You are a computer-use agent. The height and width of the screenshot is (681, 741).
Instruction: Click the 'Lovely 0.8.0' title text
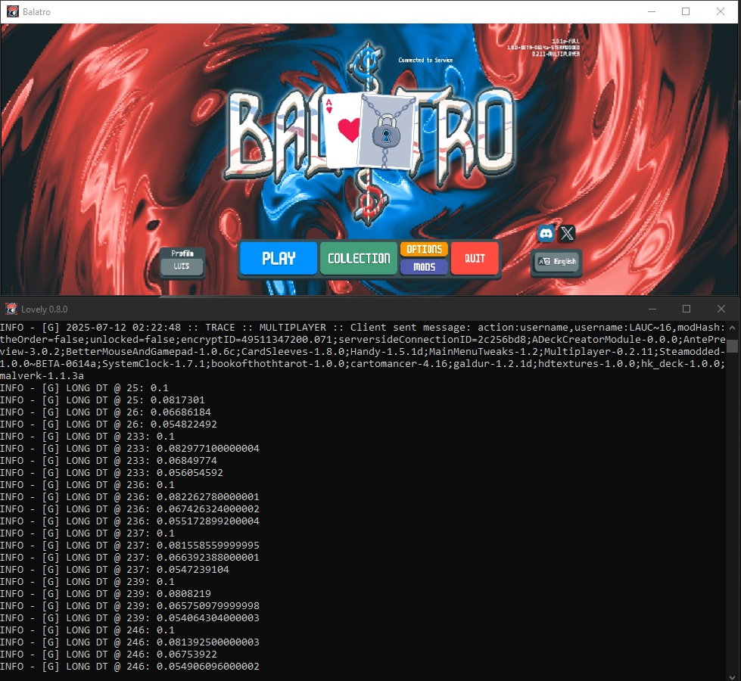(45, 309)
